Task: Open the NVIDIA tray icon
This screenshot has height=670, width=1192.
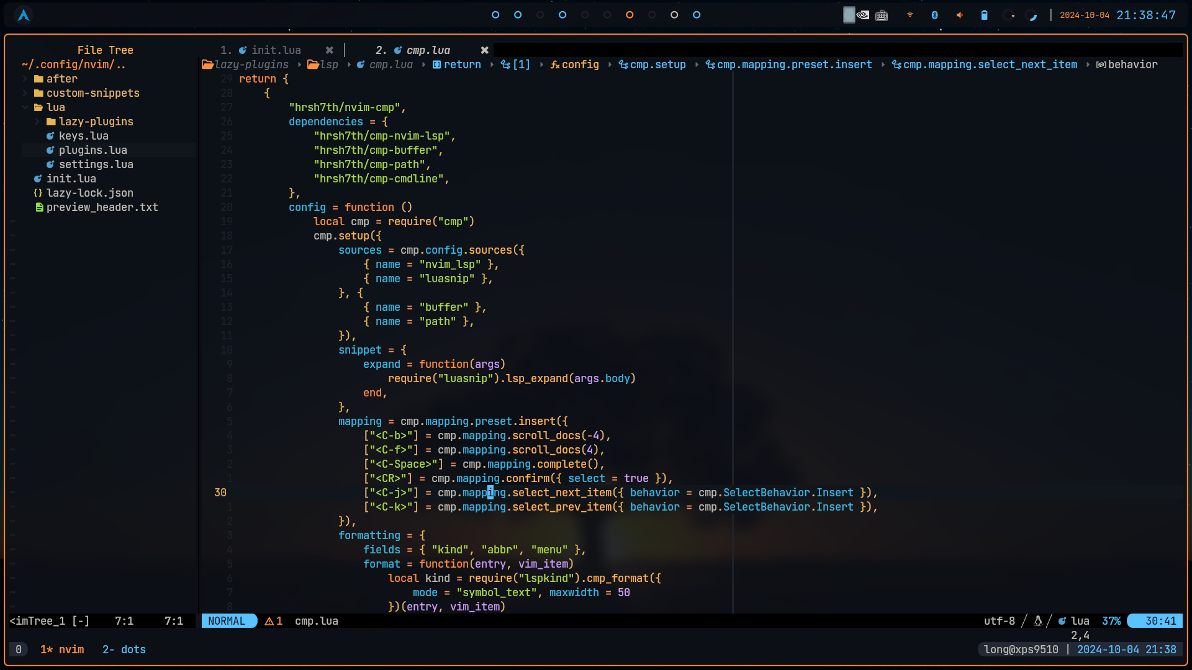Action: click(x=863, y=15)
